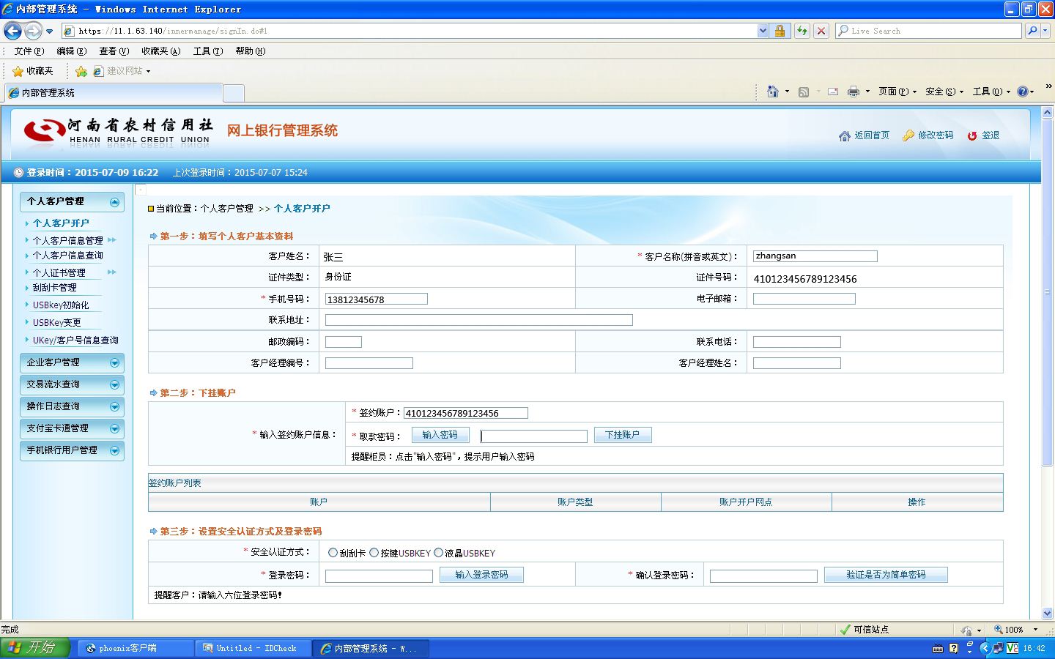Switch to phoenix客户端 taskbar item
This screenshot has width=1055, height=659.
(135, 648)
